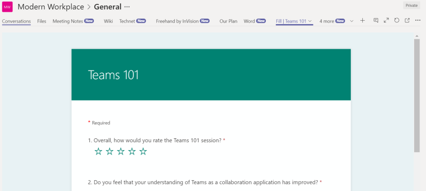Screen dimensions: 426x191
Task: Open the Technet tab
Action: tap(132, 21)
